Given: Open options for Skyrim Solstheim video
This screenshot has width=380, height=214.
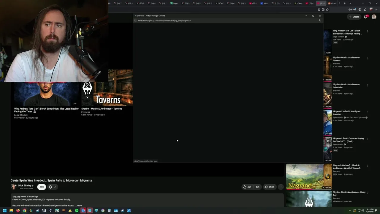Looking at the screenshot, I should [368, 85].
